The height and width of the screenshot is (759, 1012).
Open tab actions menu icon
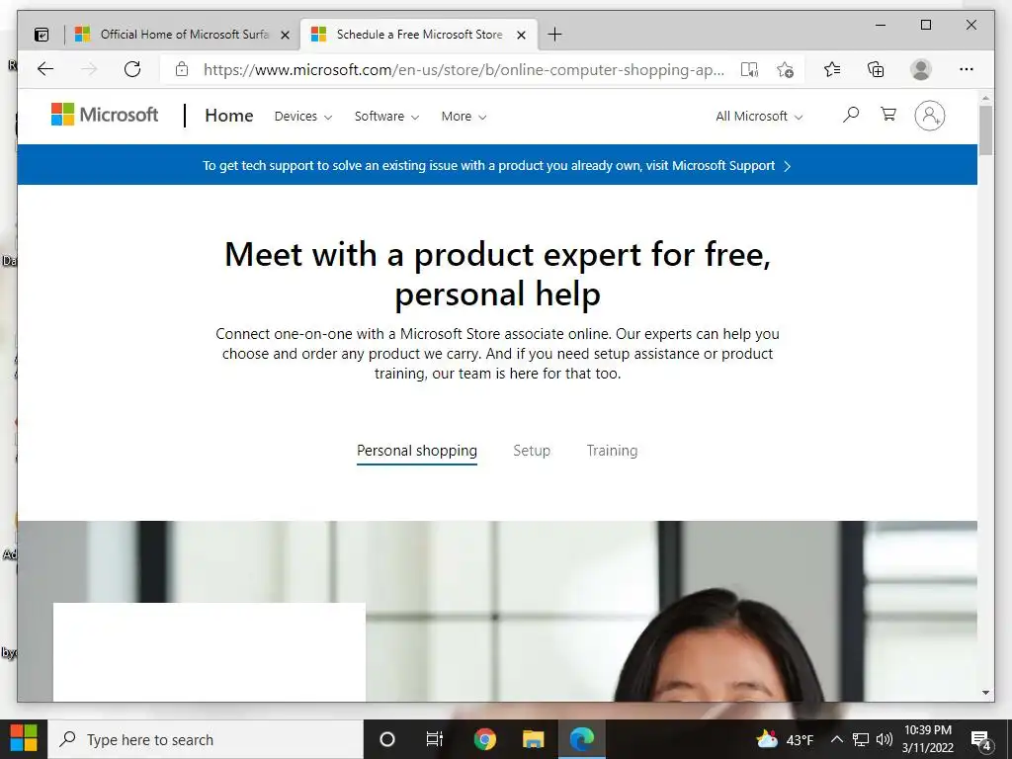[42, 35]
